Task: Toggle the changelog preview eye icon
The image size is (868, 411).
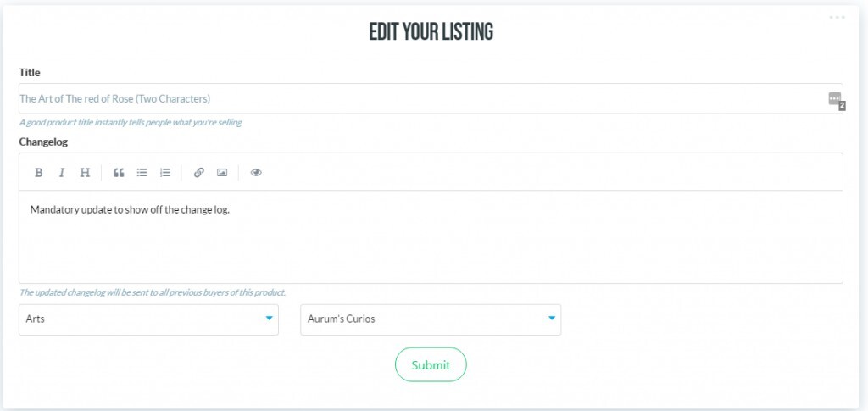Action: click(256, 172)
